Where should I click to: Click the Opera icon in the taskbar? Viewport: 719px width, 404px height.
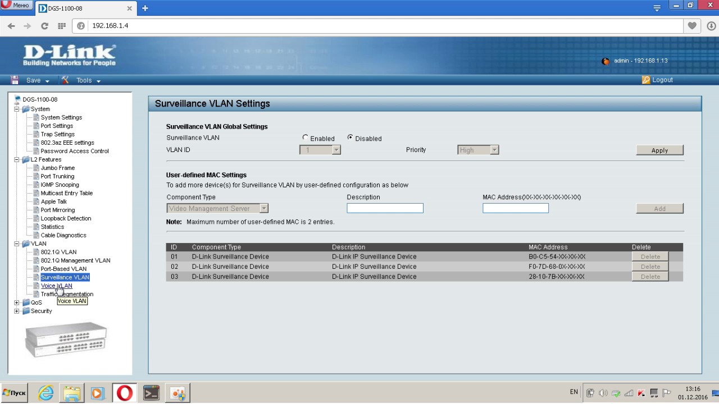click(124, 393)
